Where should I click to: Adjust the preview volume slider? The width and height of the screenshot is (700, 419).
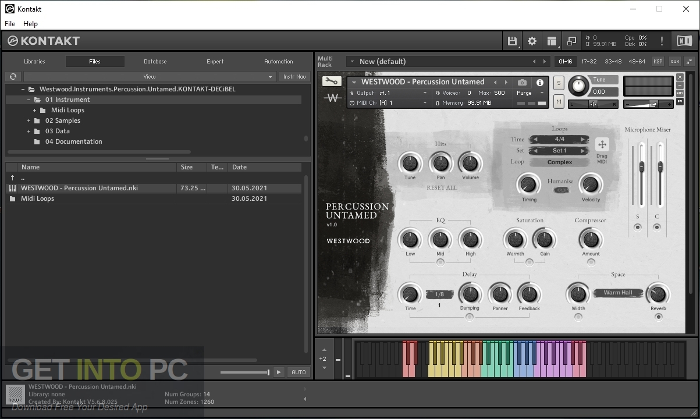click(245, 372)
